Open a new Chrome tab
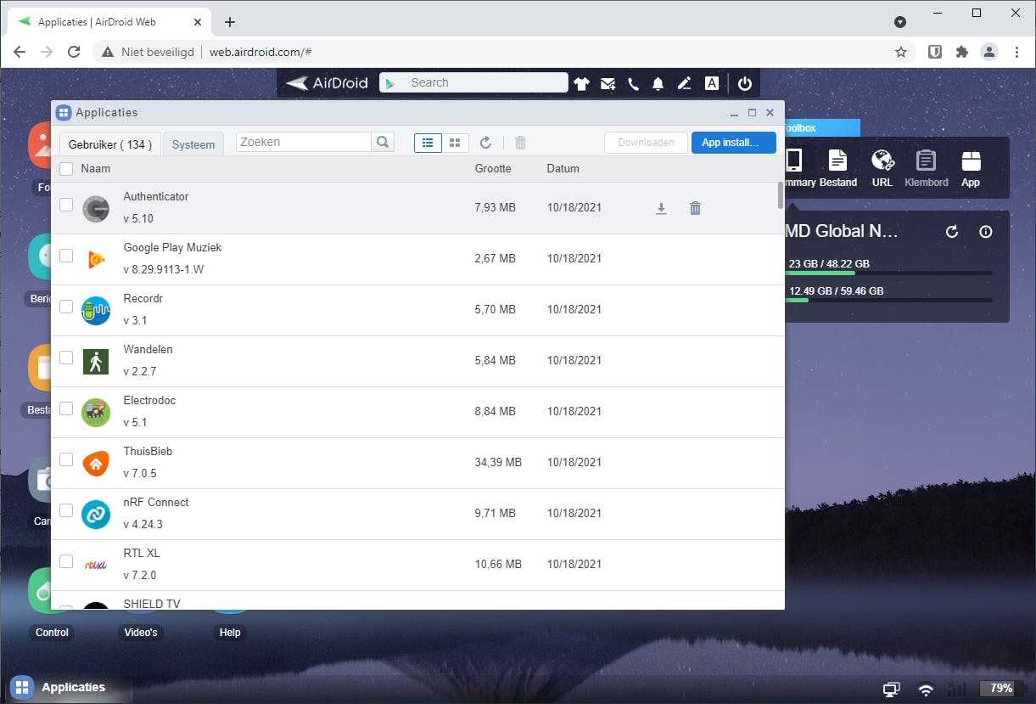This screenshot has width=1036, height=704. coord(230,22)
